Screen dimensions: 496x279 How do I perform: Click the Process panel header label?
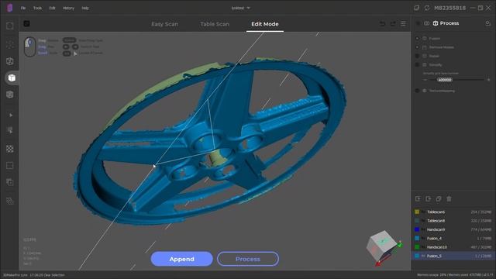tap(449, 23)
